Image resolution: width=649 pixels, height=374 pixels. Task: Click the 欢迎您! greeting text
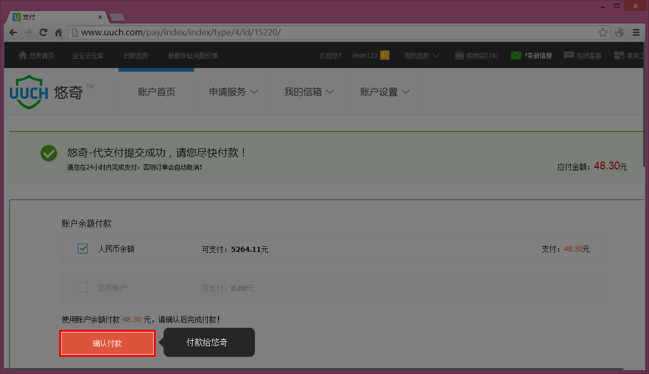(x=330, y=55)
